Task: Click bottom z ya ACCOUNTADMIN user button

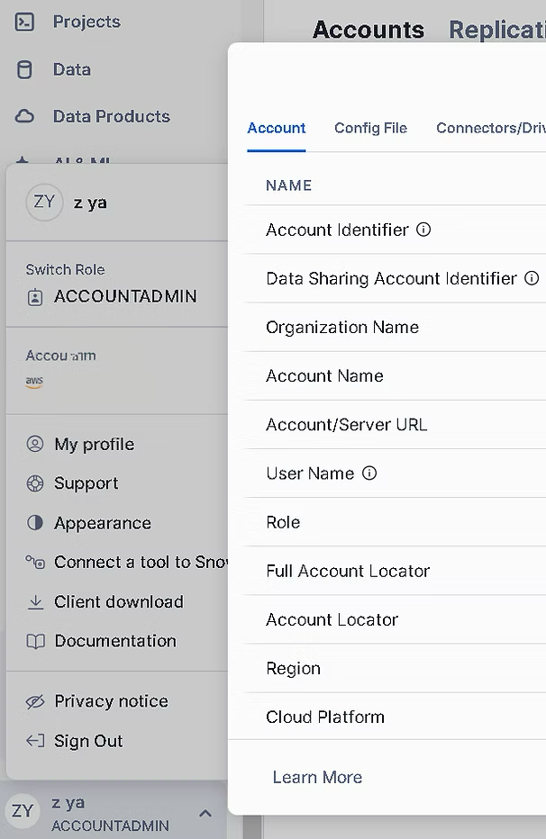Action: tap(114, 812)
